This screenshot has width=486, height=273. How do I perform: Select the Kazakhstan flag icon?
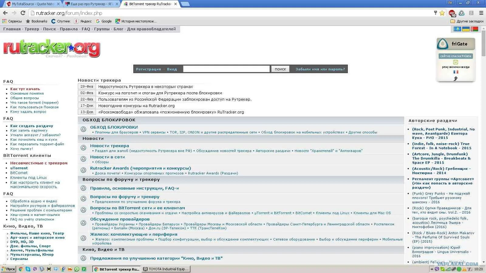pyautogui.click(x=457, y=29)
